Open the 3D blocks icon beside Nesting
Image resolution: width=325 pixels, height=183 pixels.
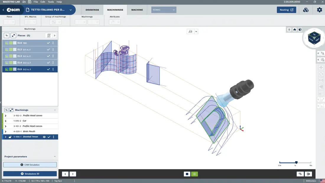tap(306, 10)
